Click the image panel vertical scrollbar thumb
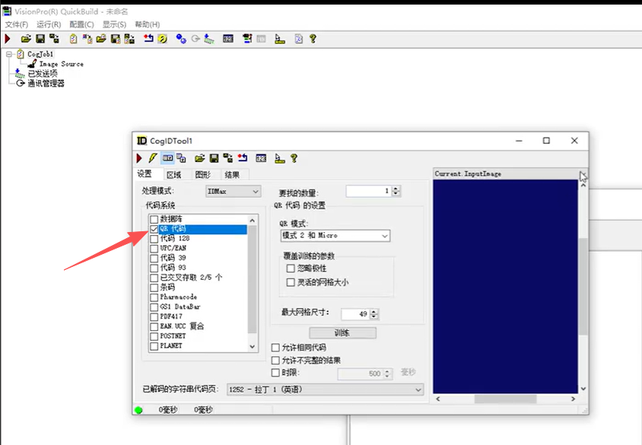This screenshot has height=445, width=642. coord(583,287)
